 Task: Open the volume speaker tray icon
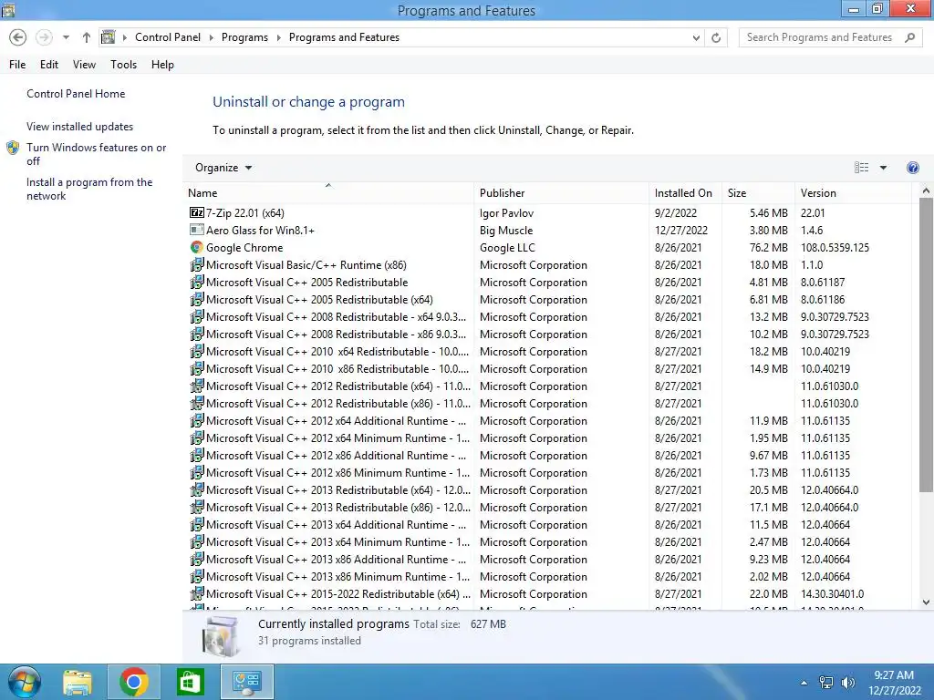pyautogui.click(x=847, y=682)
